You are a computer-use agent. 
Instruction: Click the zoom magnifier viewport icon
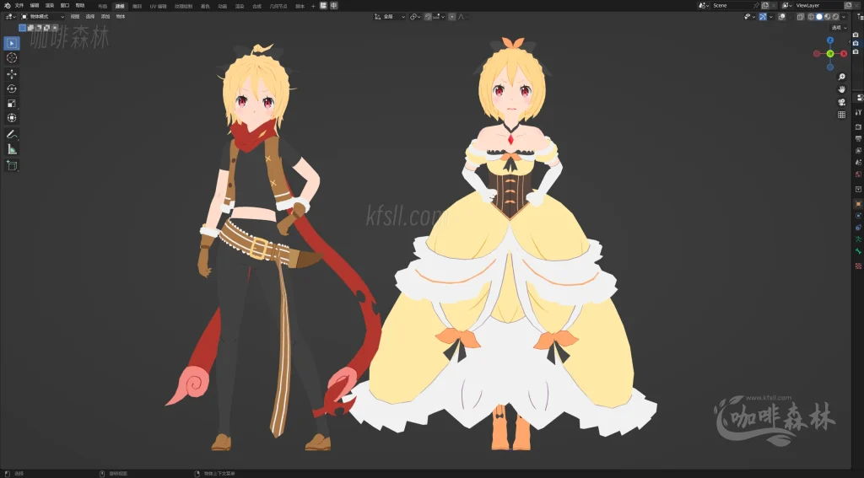point(841,77)
